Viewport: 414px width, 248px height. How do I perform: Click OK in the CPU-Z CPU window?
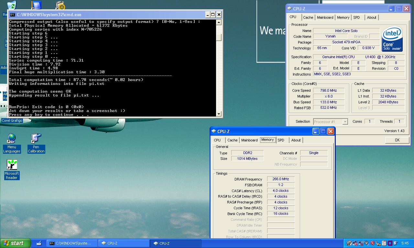point(397,140)
